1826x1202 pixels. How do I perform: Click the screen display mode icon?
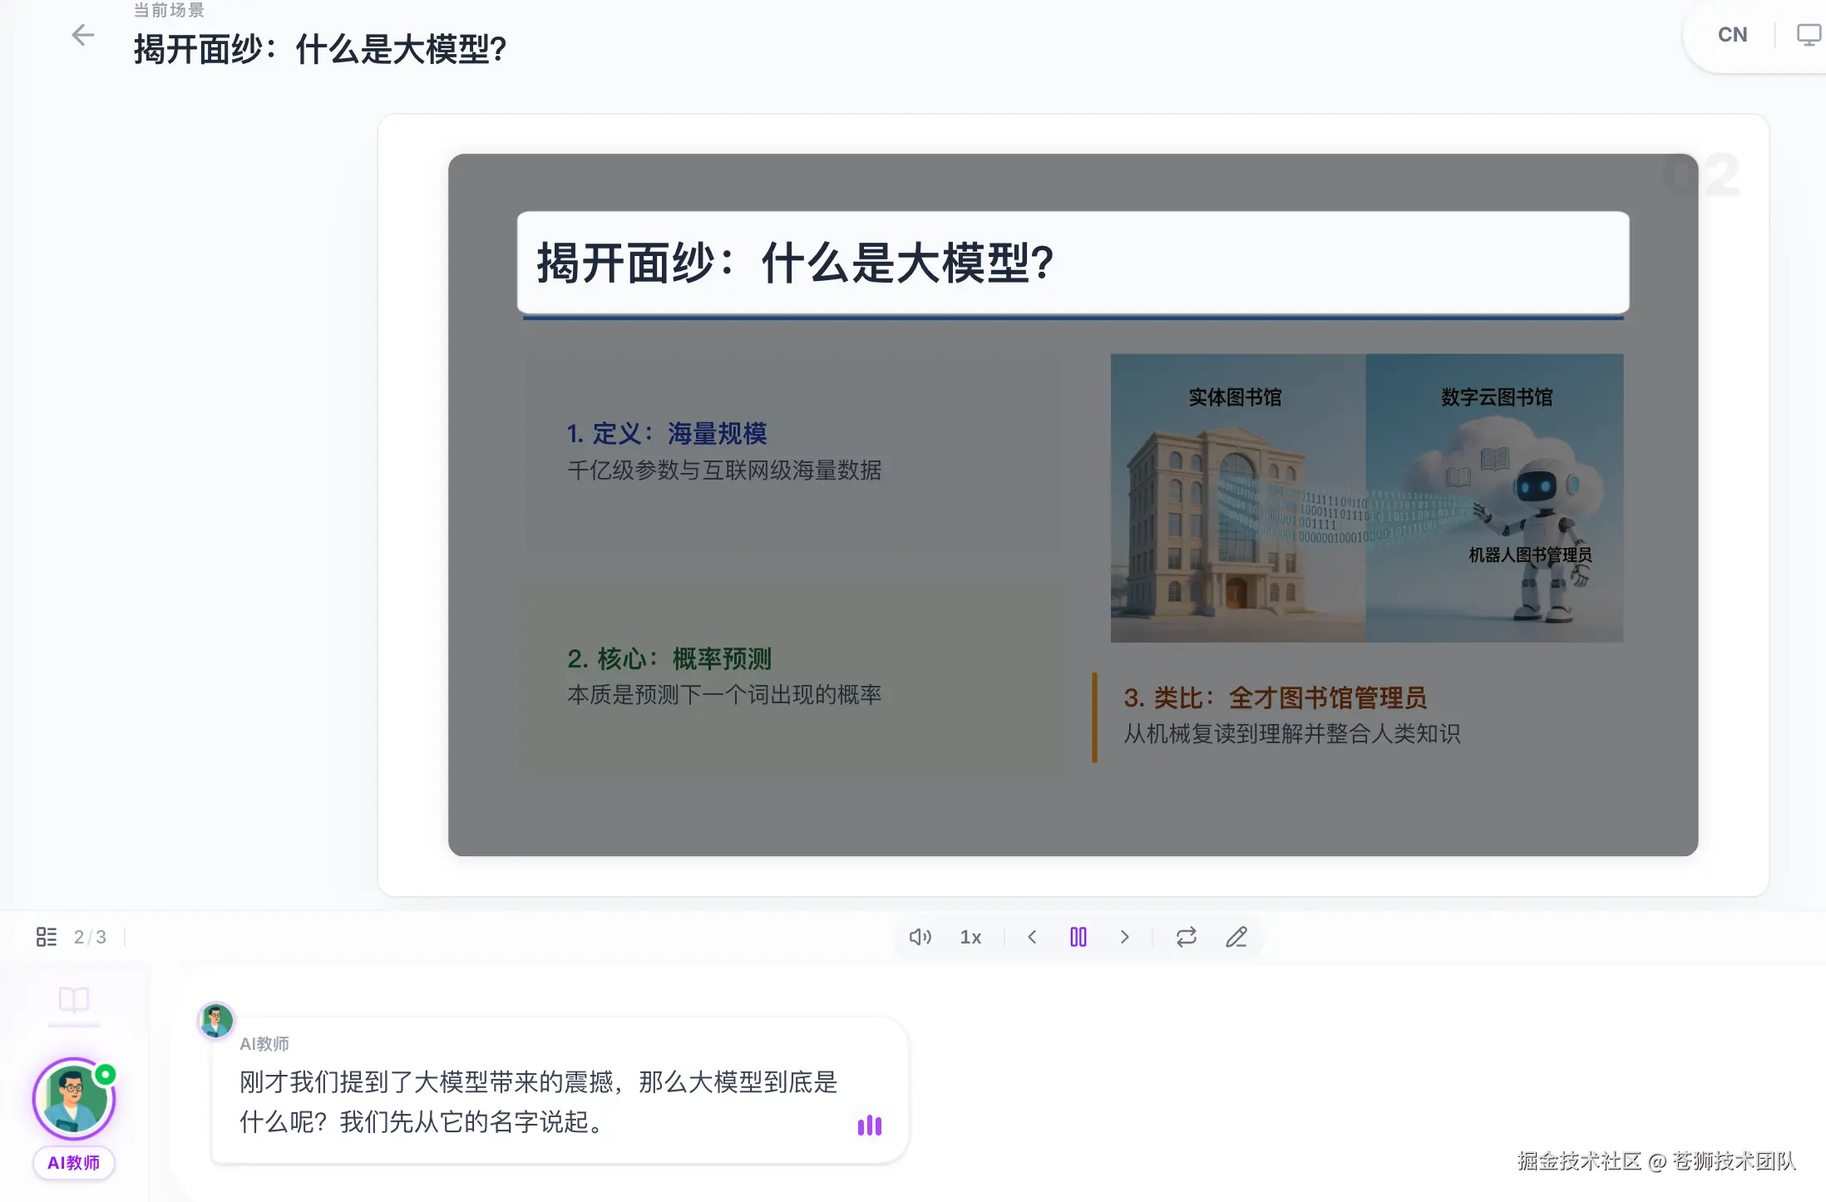pyautogui.click(x=1808, y=35)
